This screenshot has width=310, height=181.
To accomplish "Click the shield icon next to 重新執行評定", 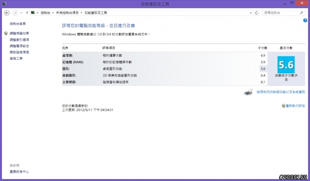I will [283, 106].
